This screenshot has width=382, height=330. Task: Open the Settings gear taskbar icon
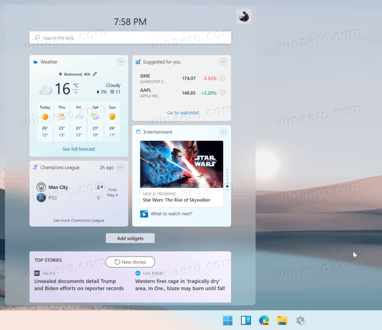[x=301, y=320]
